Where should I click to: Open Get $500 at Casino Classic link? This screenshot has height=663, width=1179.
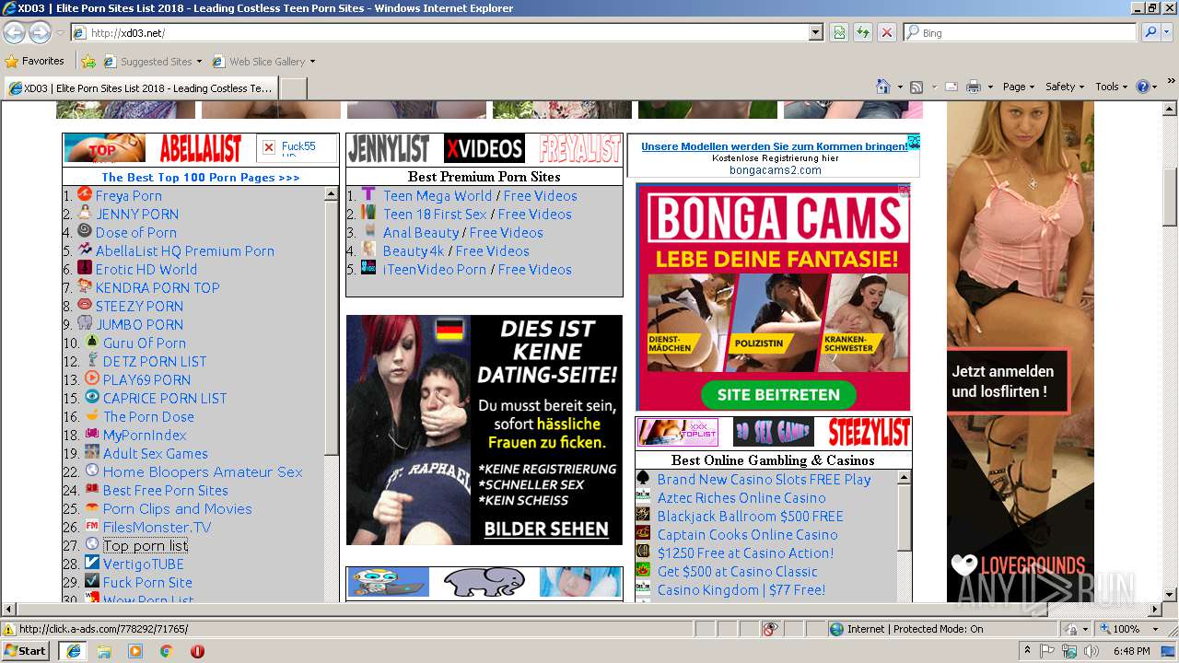pyautogui.click(x=737, y=571)
